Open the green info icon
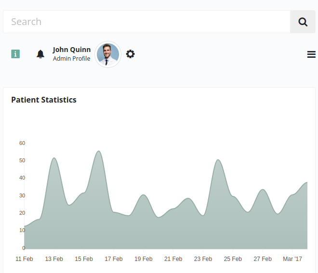 [15, 54]
